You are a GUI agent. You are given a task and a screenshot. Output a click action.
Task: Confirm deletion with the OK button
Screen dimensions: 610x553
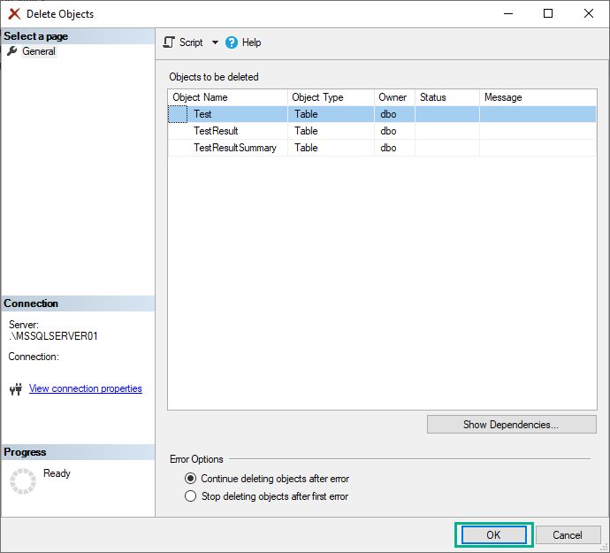coord(493,535)
